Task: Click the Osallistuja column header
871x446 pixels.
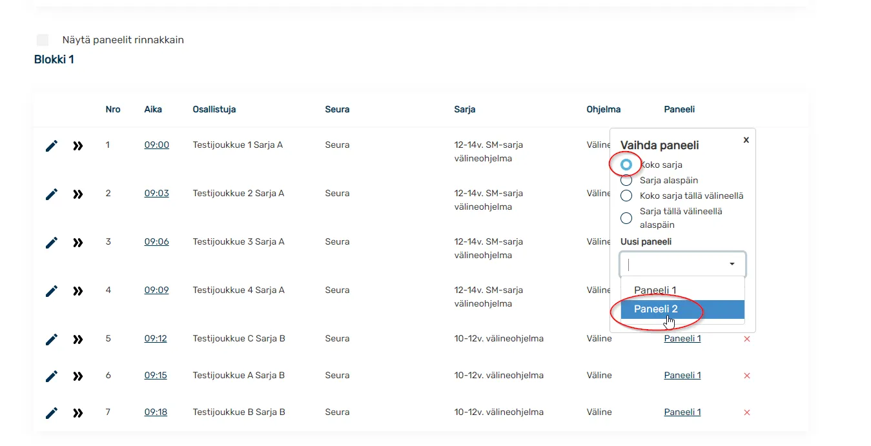Action: pos(214,109)
